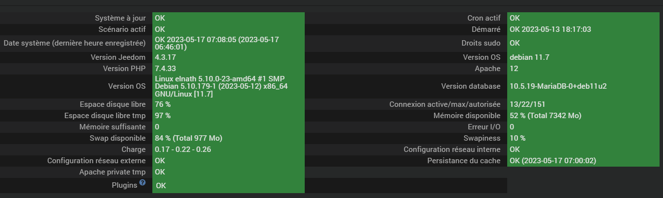Click the Version Jeedom value 4.3.17
The height and width of the screenshot is (198, 663).
(165, 57)
